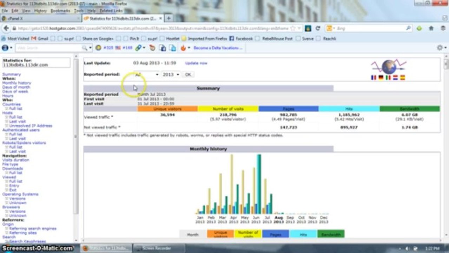Open the Imported From Firefox bookmark folder
This screenshot has height=253, width=449.
point(205,39)
